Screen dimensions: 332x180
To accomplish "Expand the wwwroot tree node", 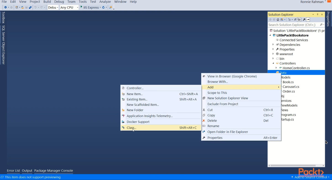I will [x=273, y=54].
